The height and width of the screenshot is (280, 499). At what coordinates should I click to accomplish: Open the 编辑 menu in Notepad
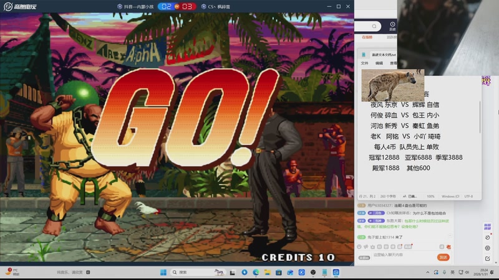[x=379, y=63]
